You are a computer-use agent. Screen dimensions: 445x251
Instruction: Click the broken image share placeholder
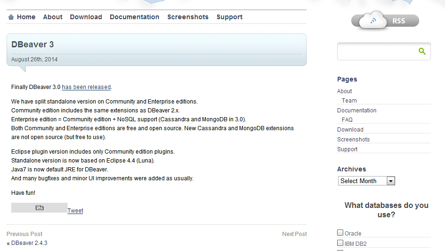coord(39,208)
